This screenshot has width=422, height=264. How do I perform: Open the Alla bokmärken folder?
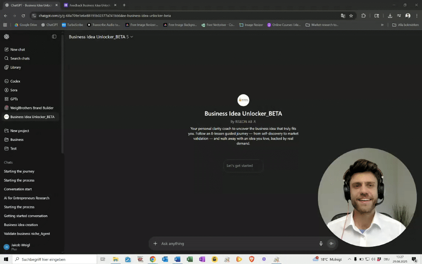click(x=406, y=25)
